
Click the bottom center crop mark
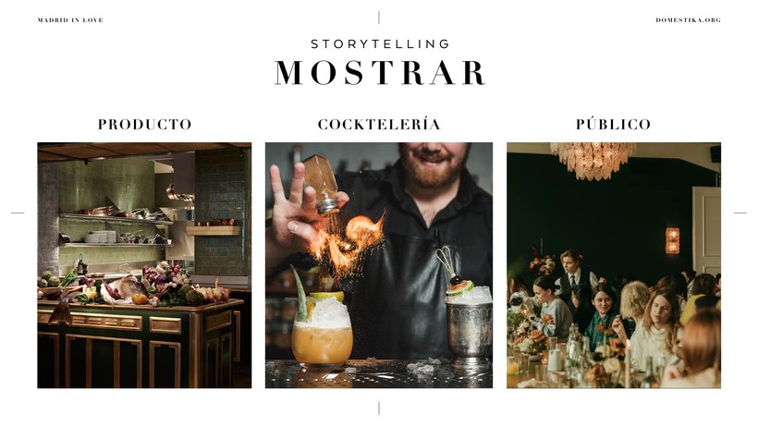(x=378, y=408)
